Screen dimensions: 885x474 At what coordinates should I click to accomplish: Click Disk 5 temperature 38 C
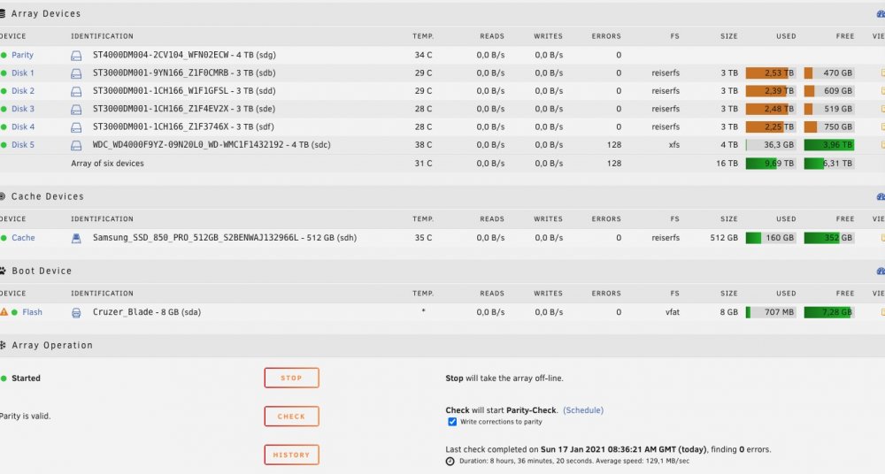423,145
